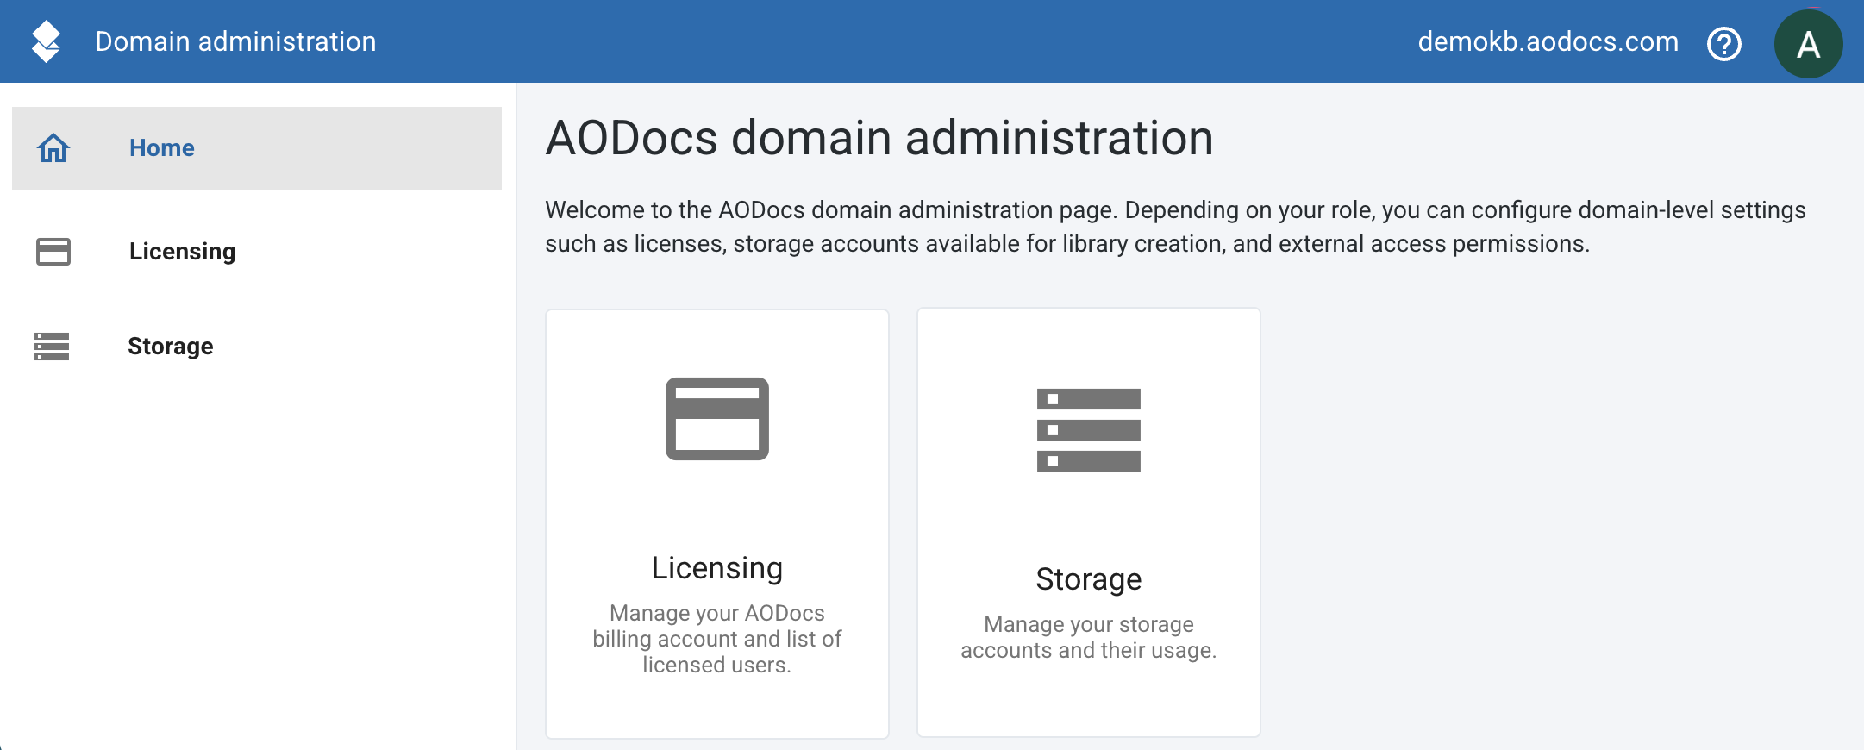Open the help question mark icon
The height and width of the screenshot is (750, 1864).
coord(1724,43)
